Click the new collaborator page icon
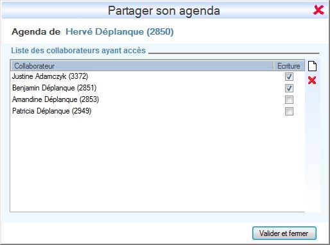 312,66
